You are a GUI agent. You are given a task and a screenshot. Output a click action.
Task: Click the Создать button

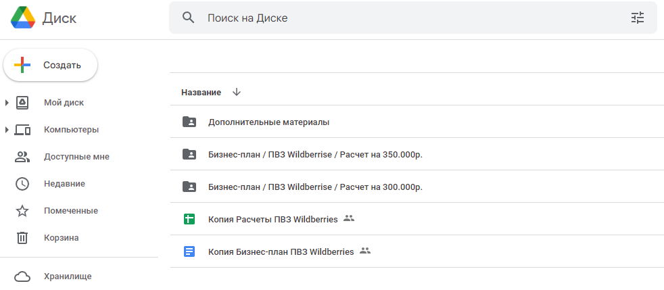(51, 65)
